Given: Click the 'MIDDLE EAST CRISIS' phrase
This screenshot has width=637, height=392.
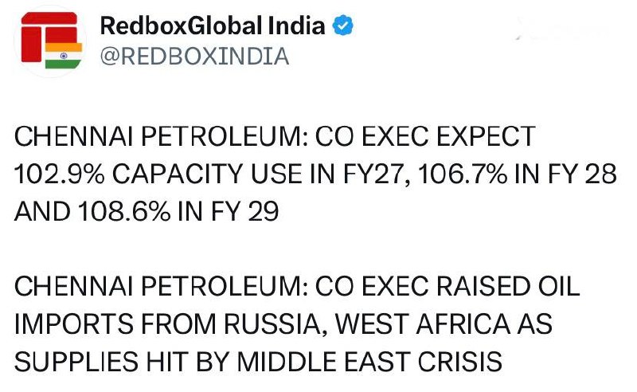Looking at the screenshot, I should [369, 362].
